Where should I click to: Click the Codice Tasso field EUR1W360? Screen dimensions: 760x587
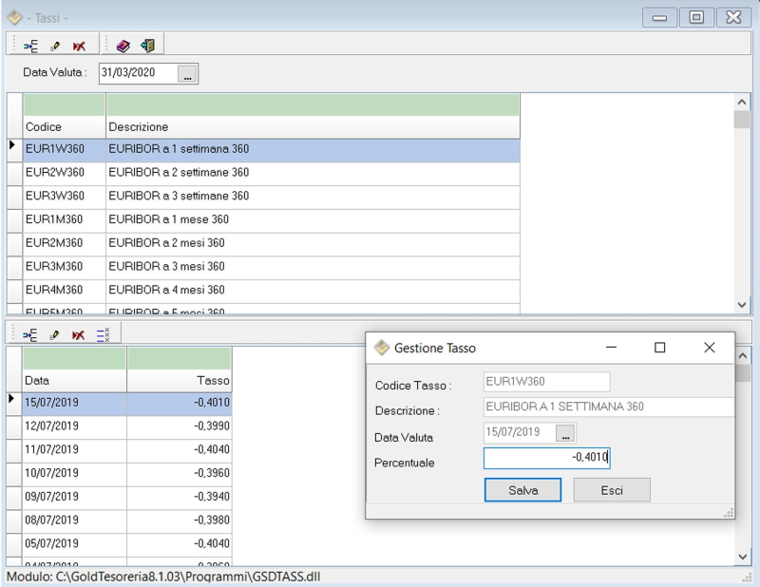coord(547,382)
